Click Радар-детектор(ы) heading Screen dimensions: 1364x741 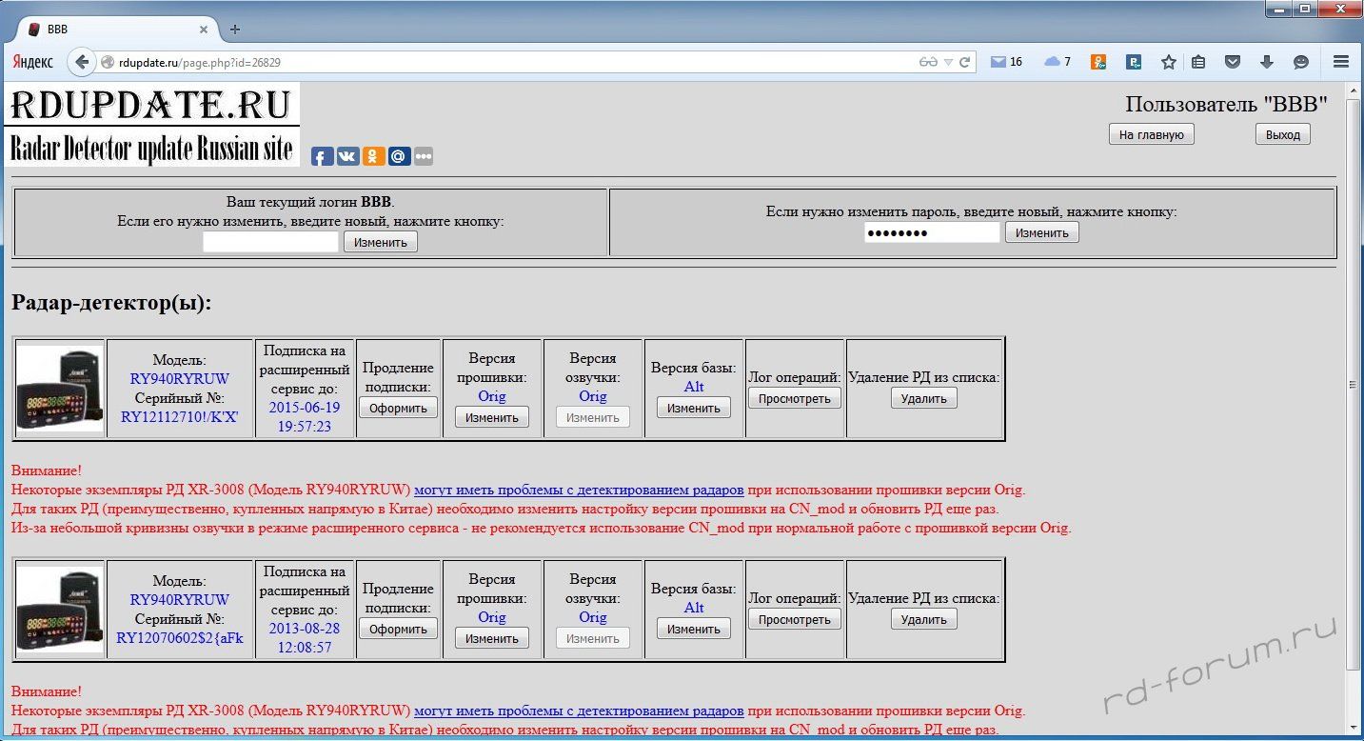111,303
